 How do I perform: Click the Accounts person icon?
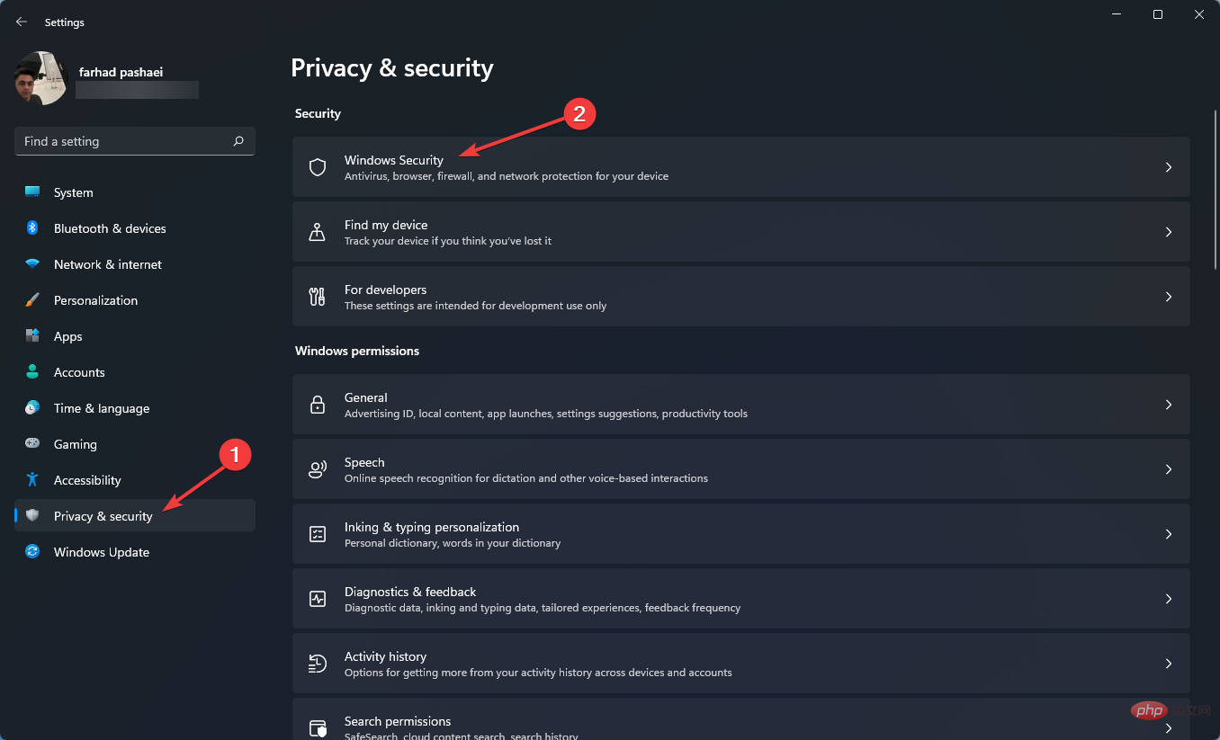coord(32,372)
